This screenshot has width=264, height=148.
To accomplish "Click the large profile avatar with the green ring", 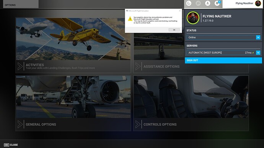I will tap(193, 18).
